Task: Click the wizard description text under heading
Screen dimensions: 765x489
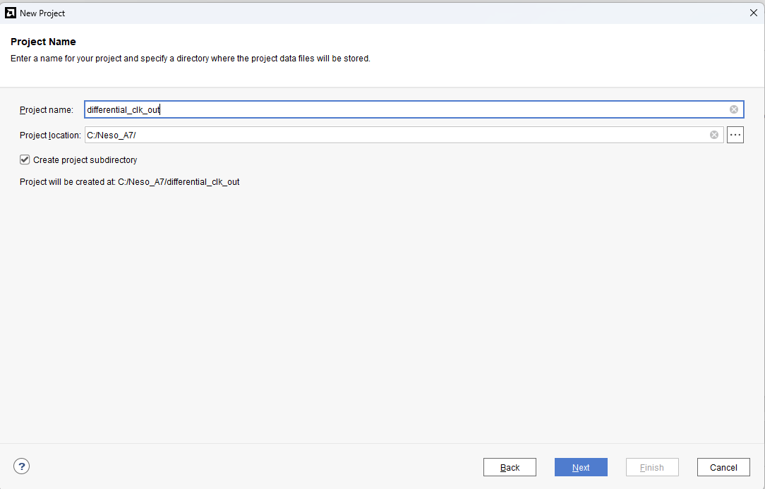Action: [x=190, y=59]
